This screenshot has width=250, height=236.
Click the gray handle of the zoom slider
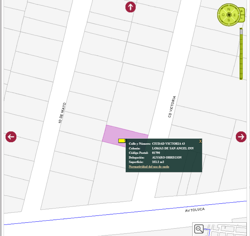point(241,31)
